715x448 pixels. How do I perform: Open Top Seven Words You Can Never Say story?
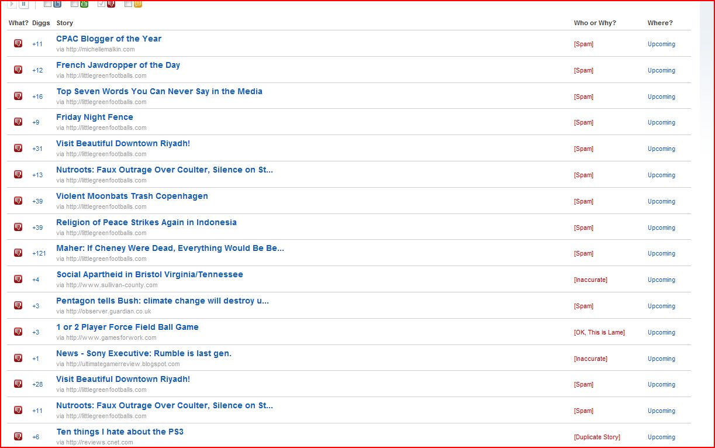tap(160, 91)
